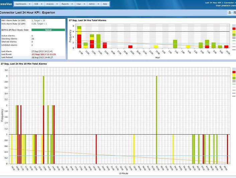This screenshot has width=236, height=178.
Task: Open the Dashboards dropdown menu
Action: pyautogui.click(x=23, y=4)
